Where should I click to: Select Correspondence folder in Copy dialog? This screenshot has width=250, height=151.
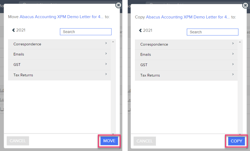[x=186, y=45]
